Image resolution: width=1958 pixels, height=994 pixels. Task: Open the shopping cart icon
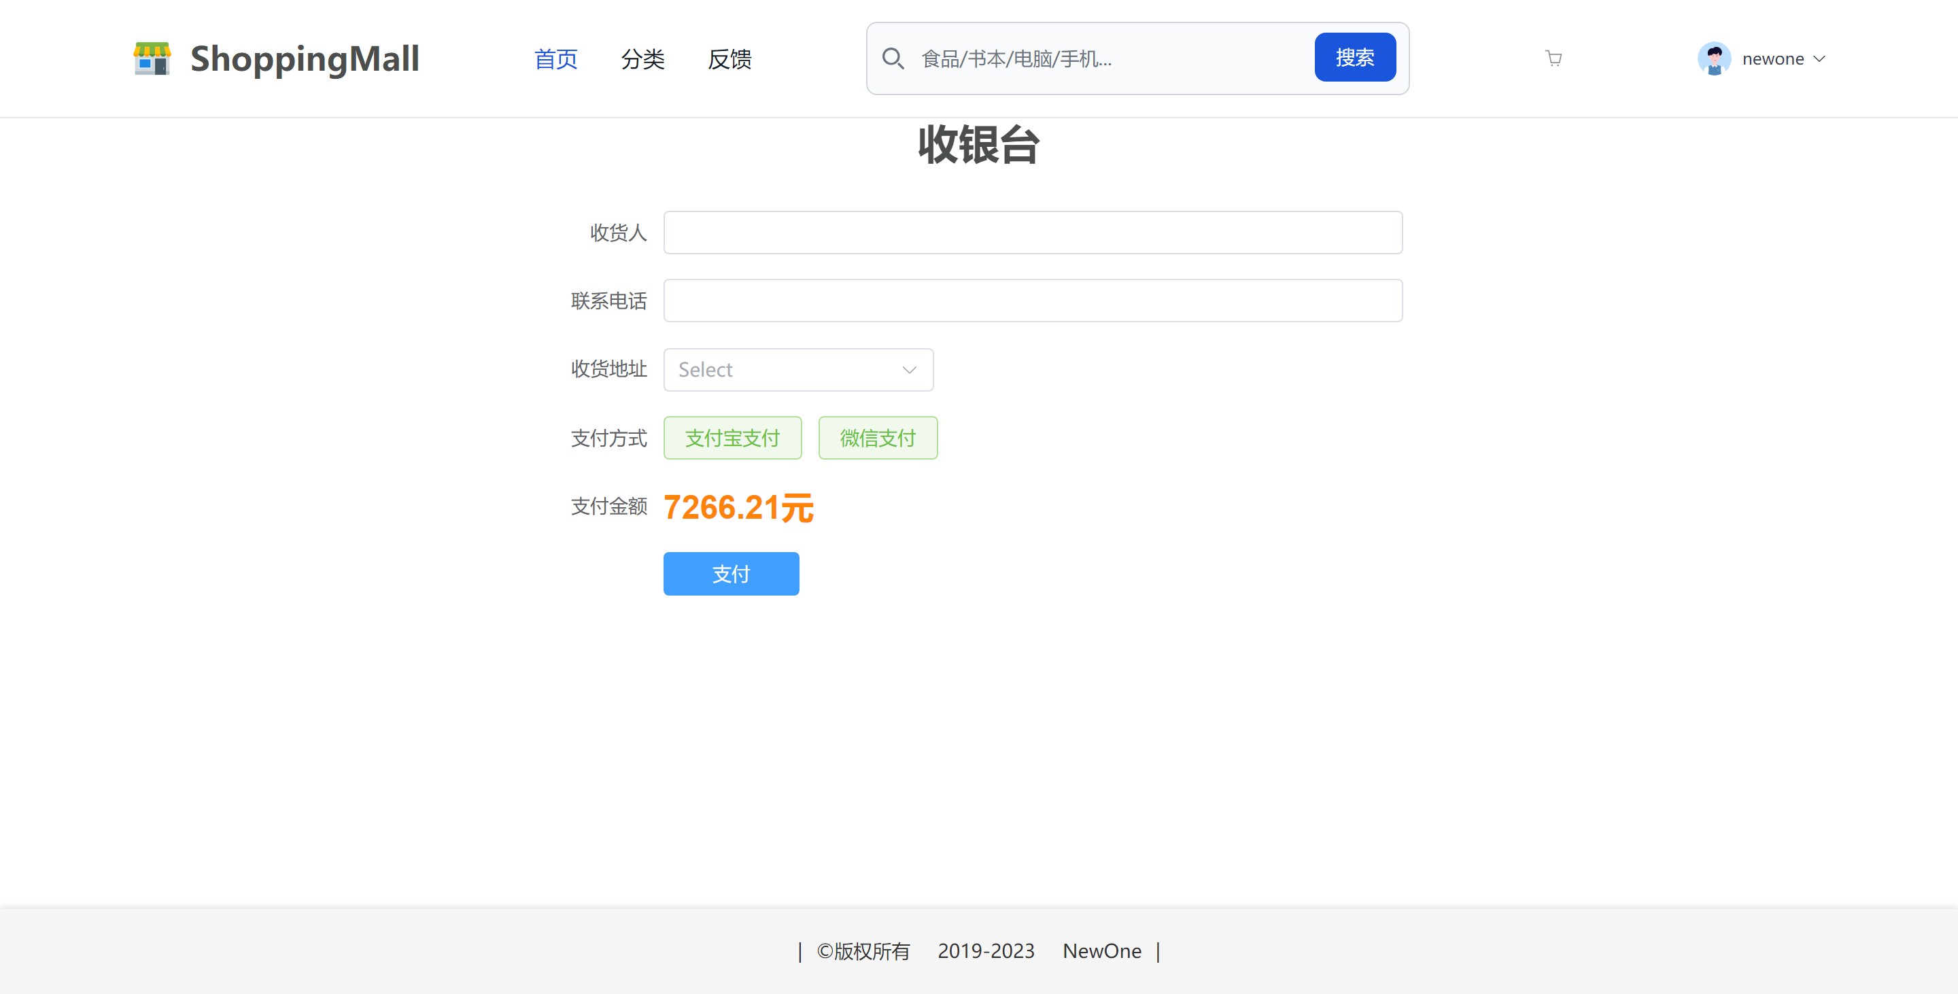tap(1553, 58)
